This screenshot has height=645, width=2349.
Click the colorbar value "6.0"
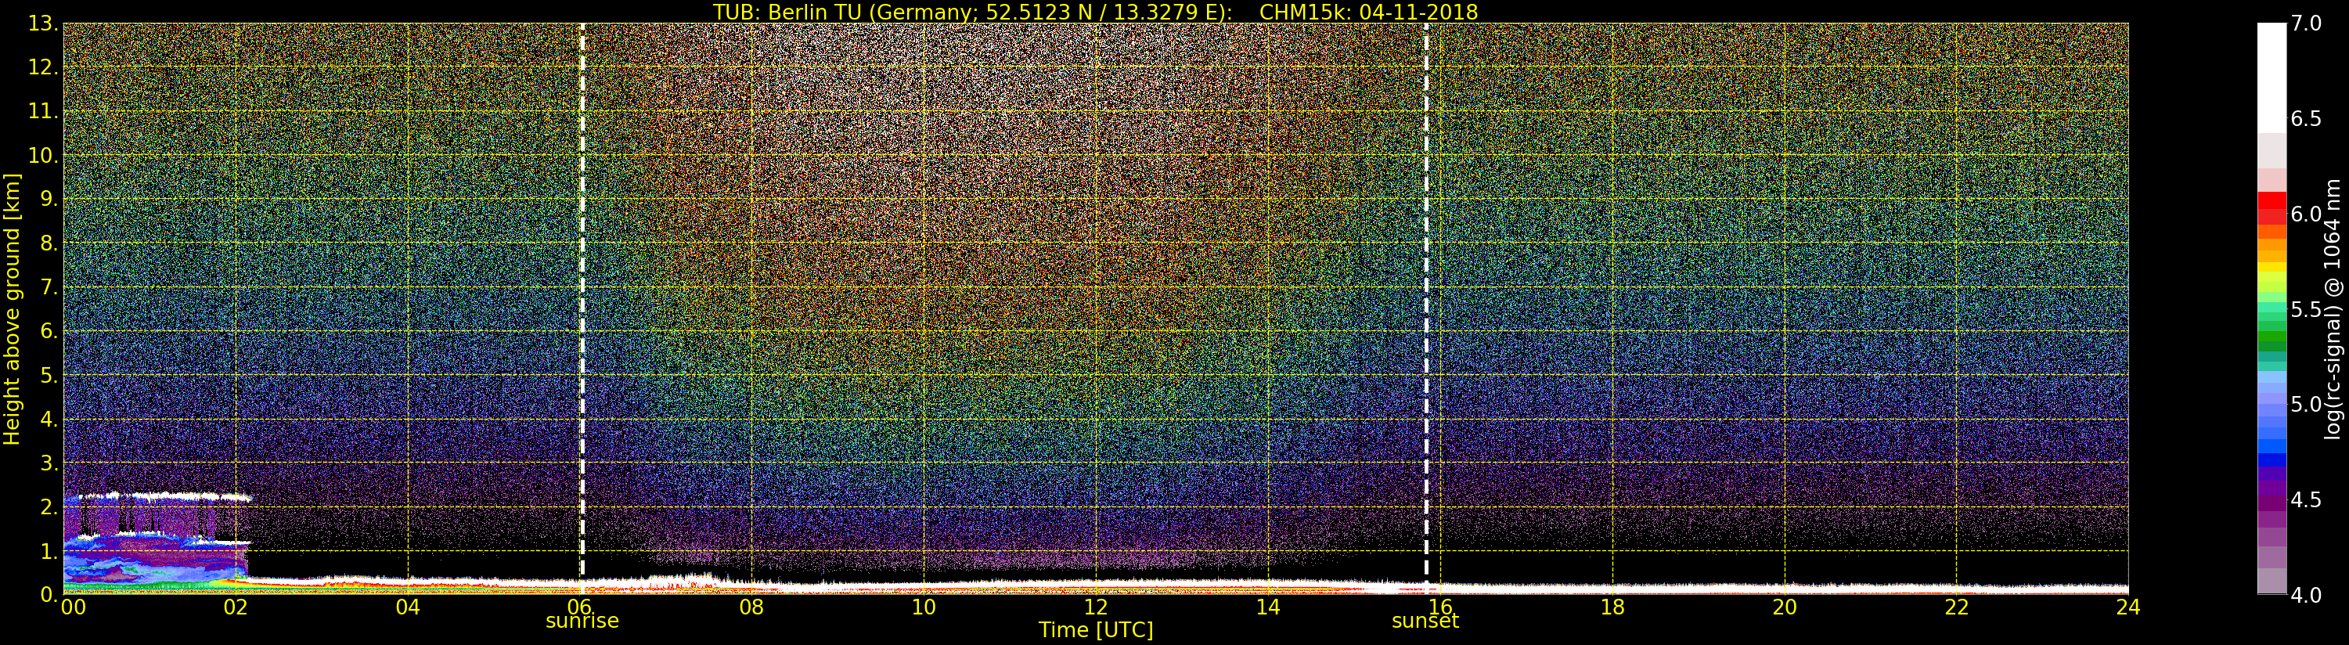coord(2306,214)
